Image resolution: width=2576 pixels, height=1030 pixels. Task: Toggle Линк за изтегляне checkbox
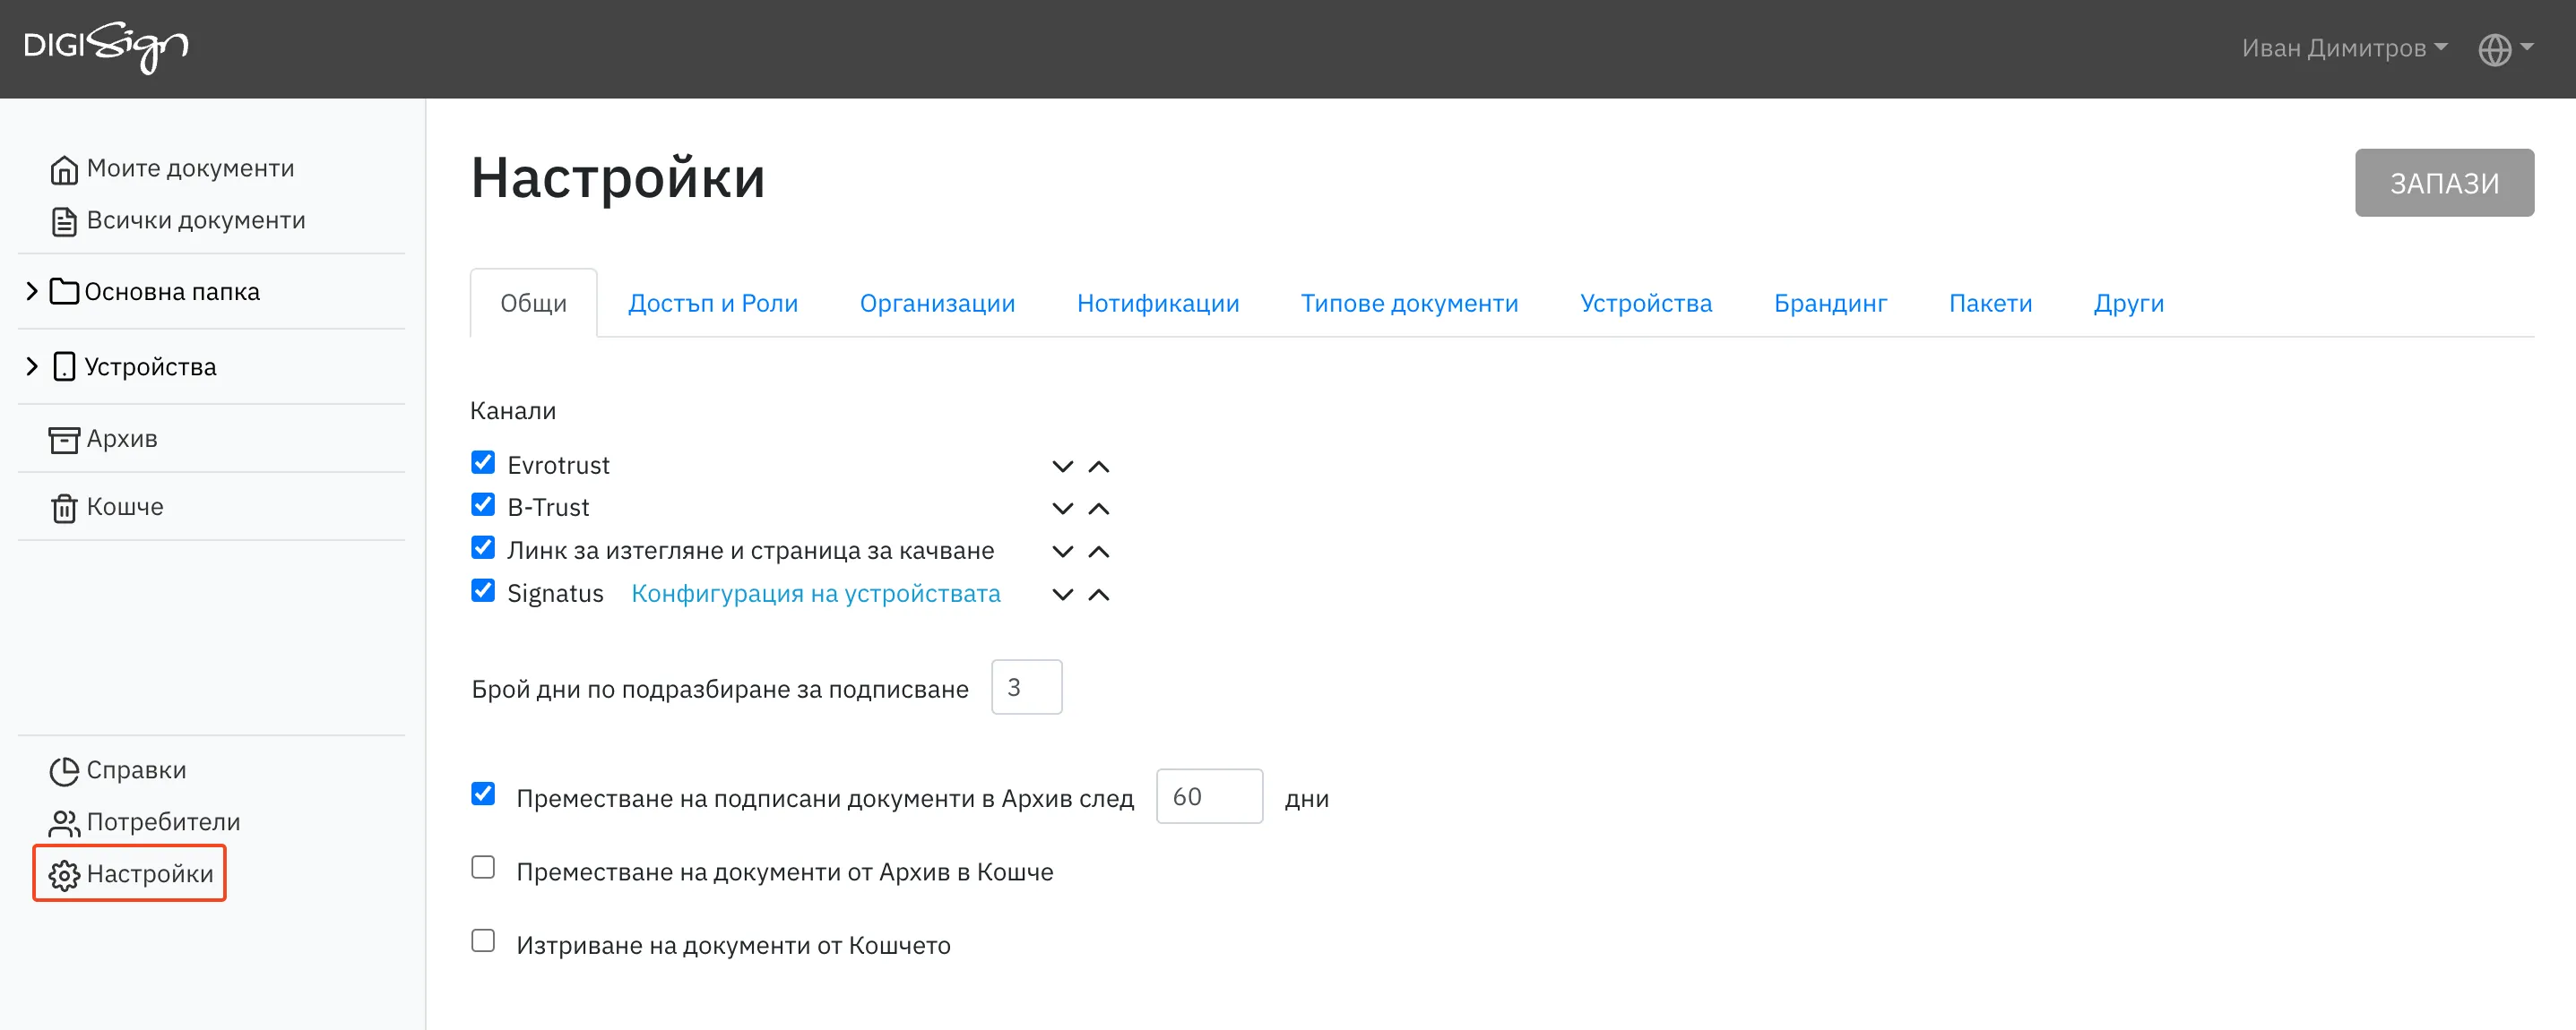(x=483, y=547)
